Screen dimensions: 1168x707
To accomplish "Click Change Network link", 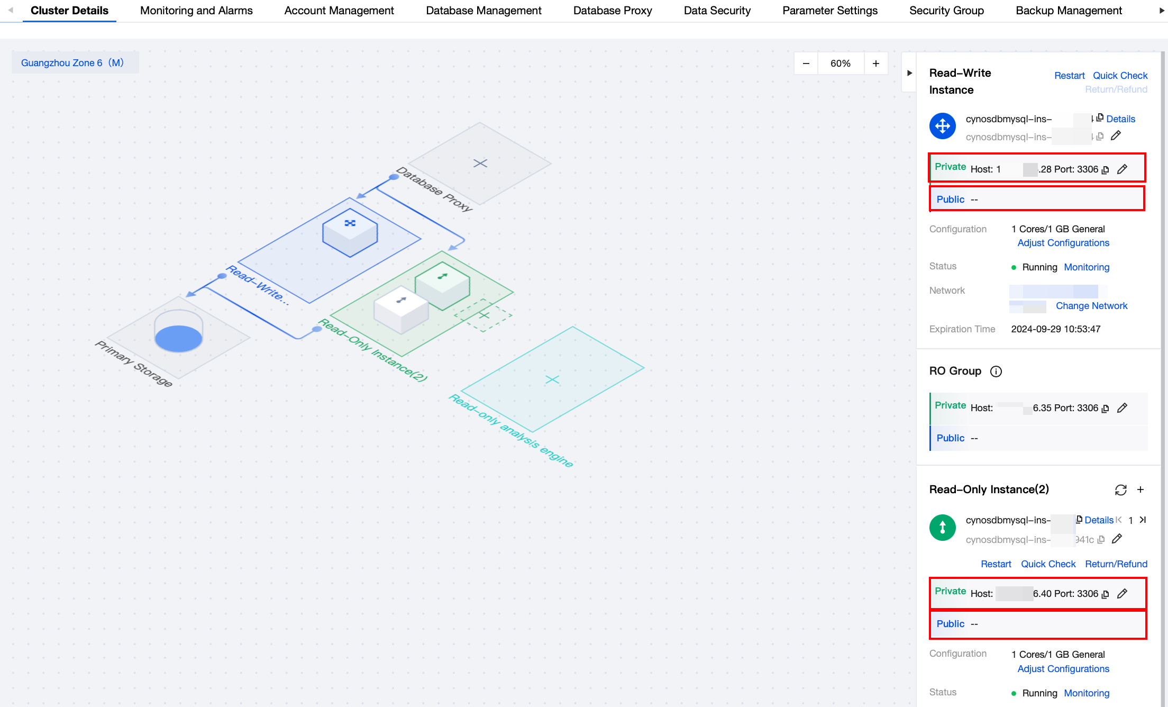I will 1091,306.
